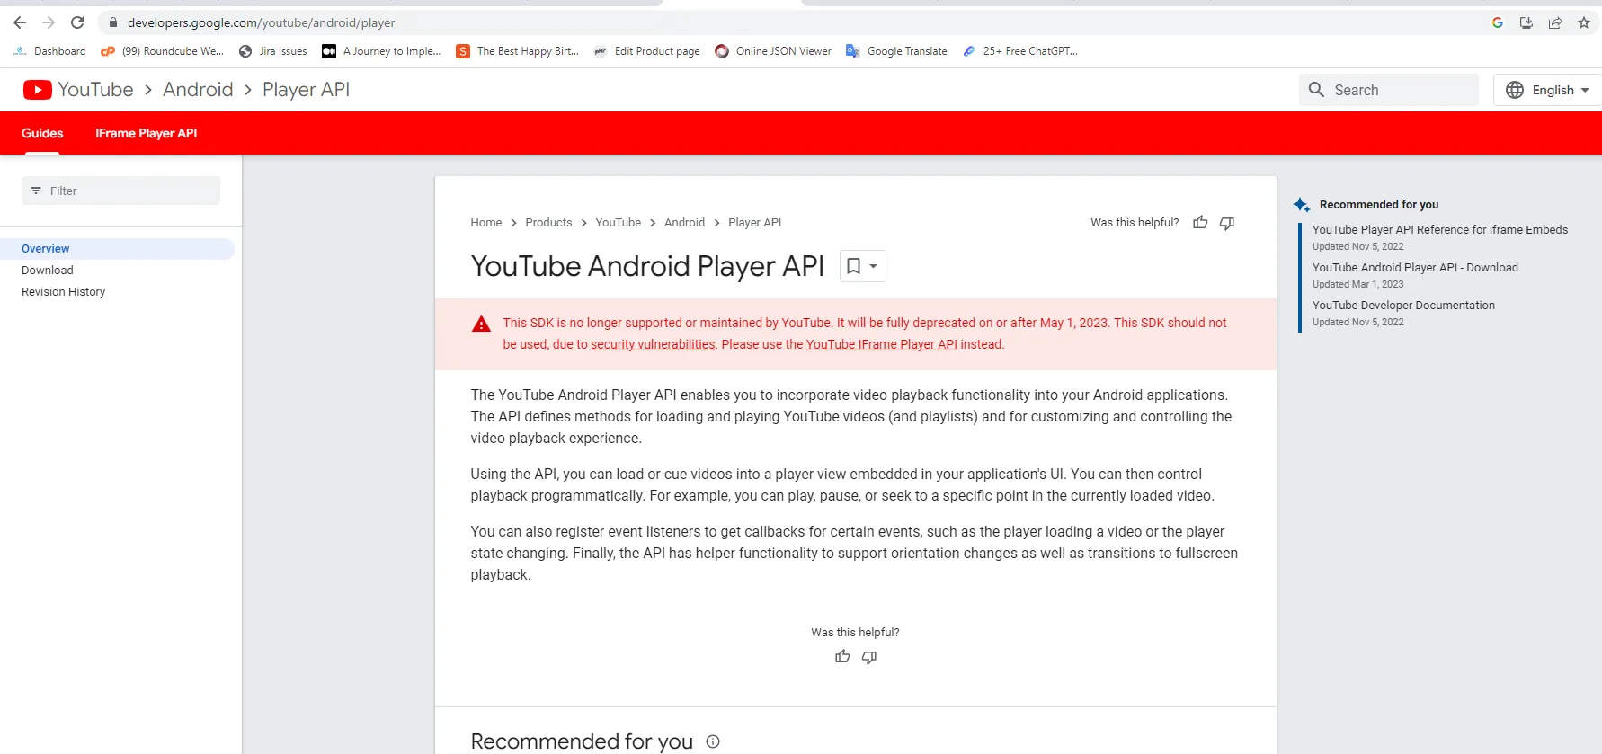Viewport: 1602px width, 754px height.
Task: Reload the page with the refresh icon
Action: 77,22
